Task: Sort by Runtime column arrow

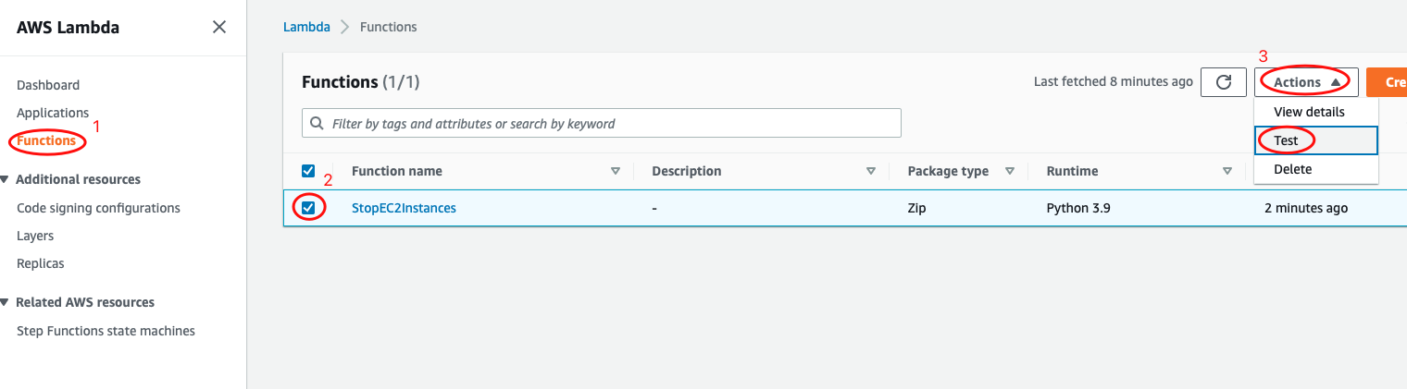Action: coord(1226,171)
